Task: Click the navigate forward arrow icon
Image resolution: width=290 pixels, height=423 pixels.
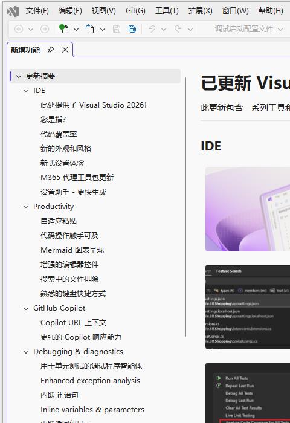Action: tap(45, 29)
